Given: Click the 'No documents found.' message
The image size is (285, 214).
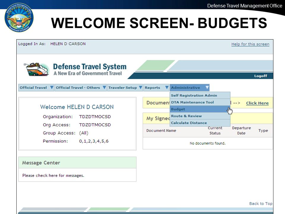Looking at the screenshot, I should [x=208, y=143].
